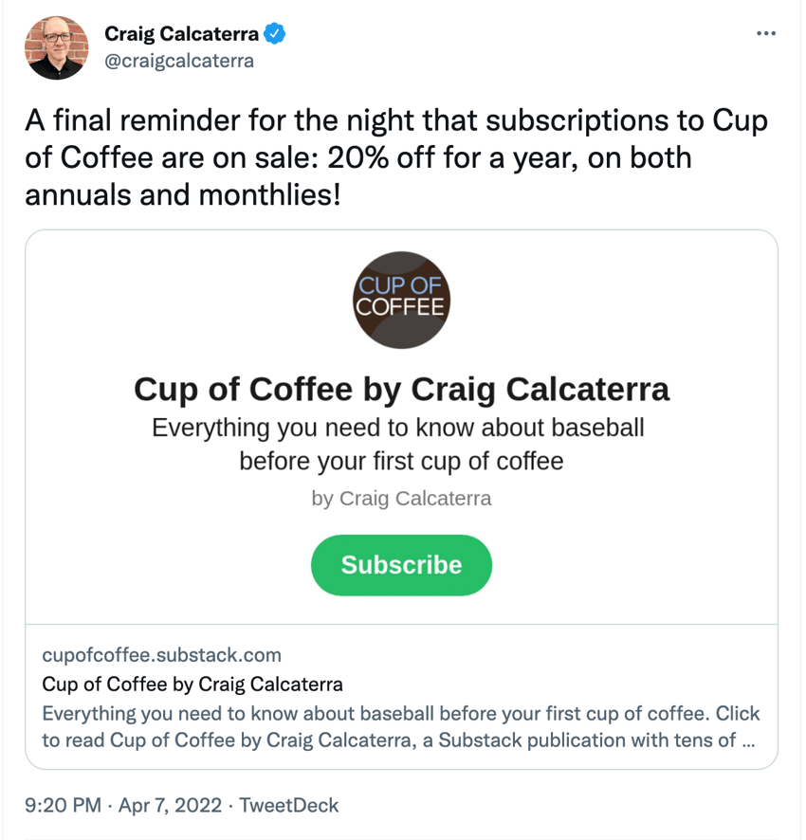Click the word 'monthlies!' in the tweet
806x840 pixels.
pos(269,194)
